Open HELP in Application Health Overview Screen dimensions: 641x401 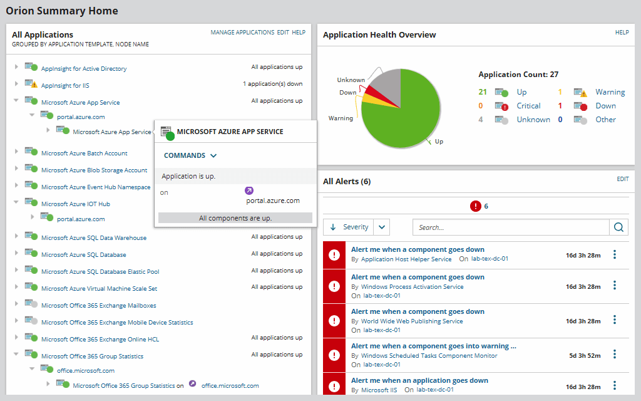point(622,32)
